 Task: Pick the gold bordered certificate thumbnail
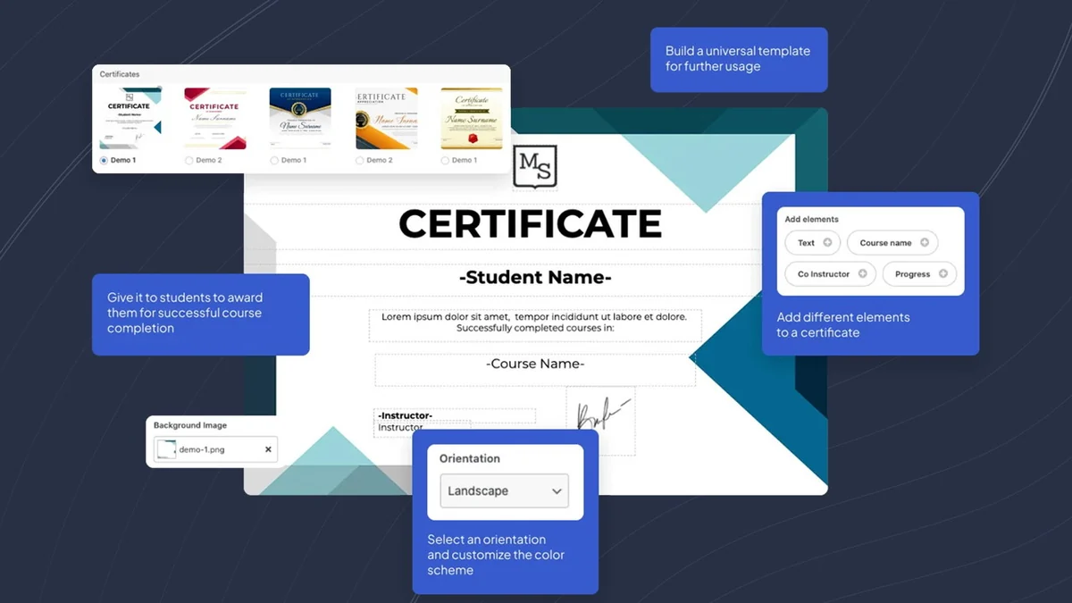471,118
